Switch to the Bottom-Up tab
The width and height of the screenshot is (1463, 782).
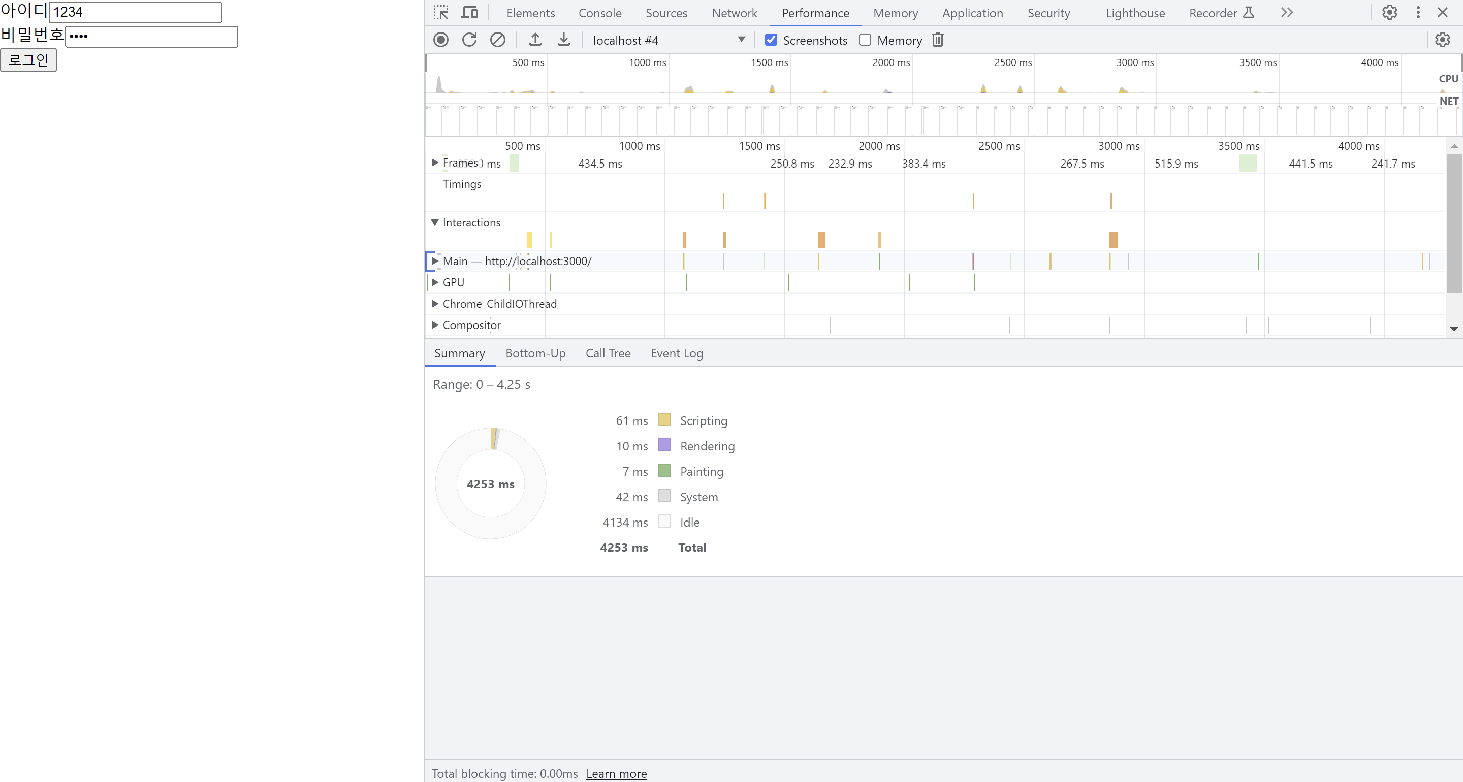tap(535, 353)
